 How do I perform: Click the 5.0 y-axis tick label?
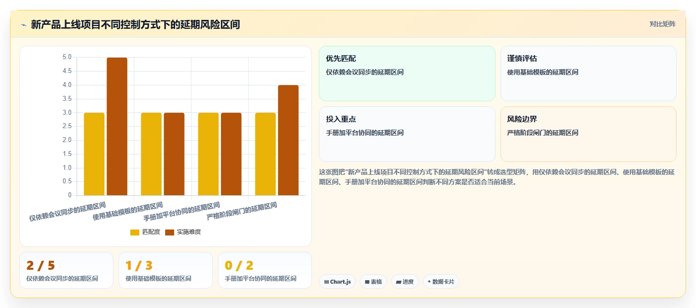coord(67,57)
